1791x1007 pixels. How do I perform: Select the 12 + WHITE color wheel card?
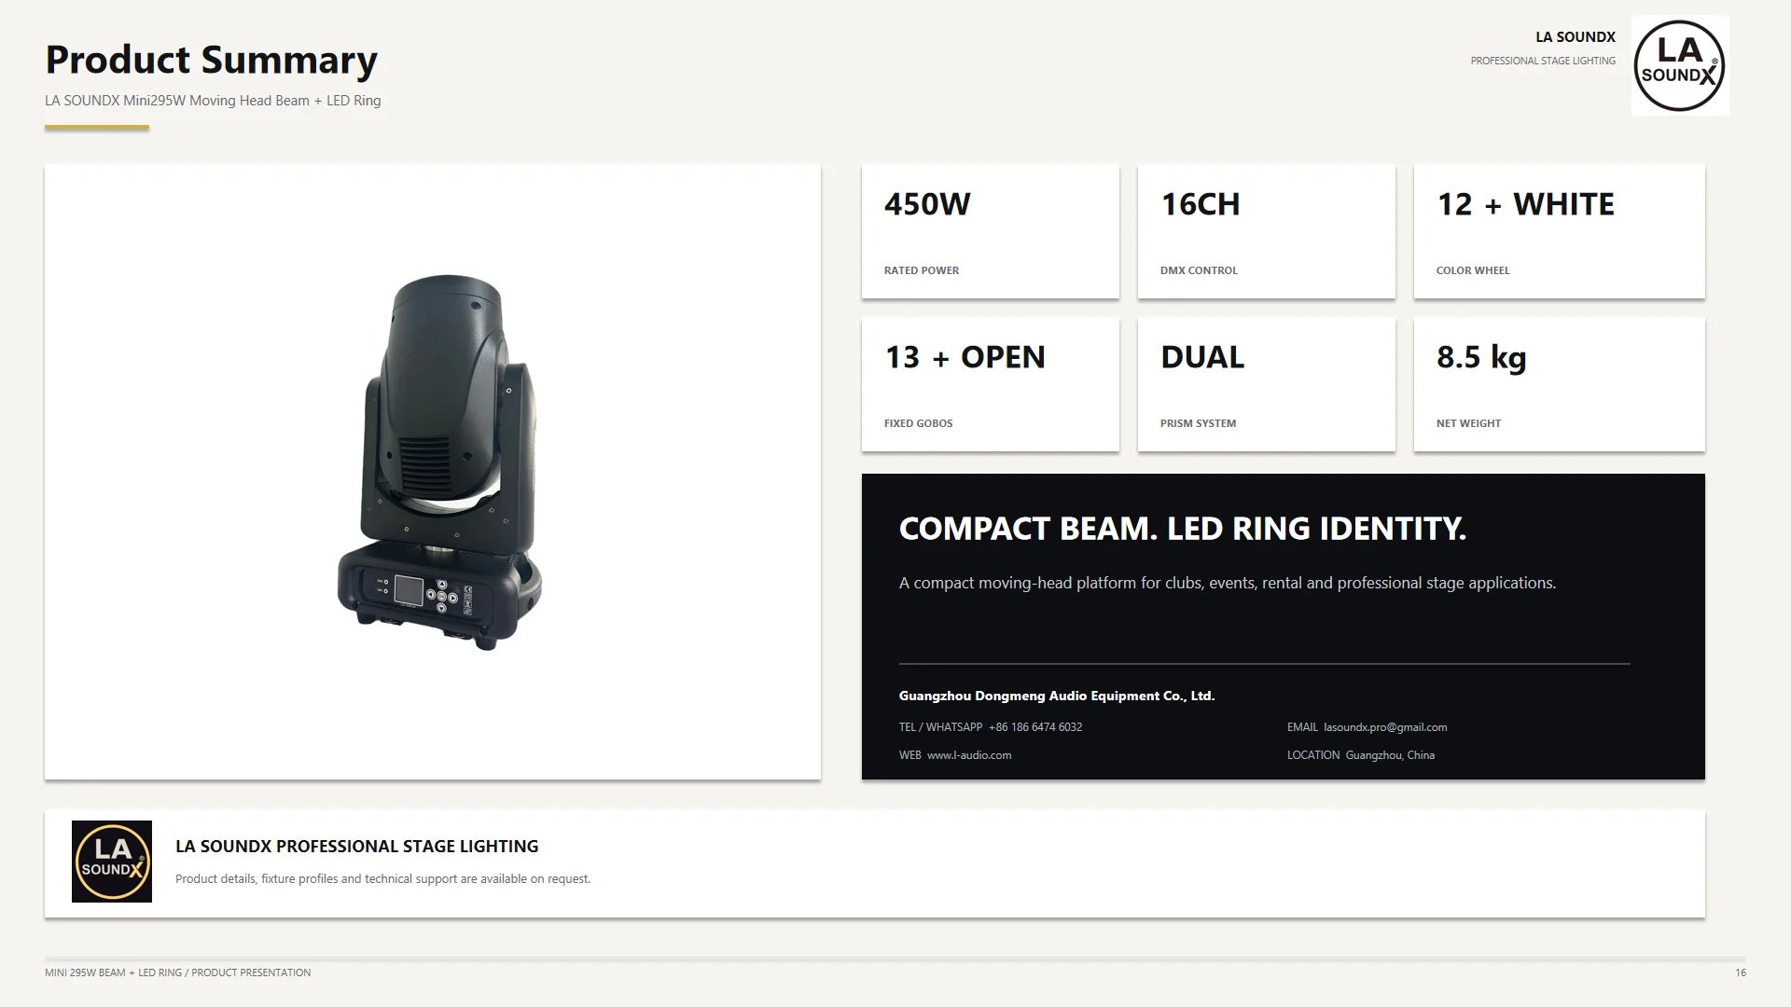(1560, 232)
